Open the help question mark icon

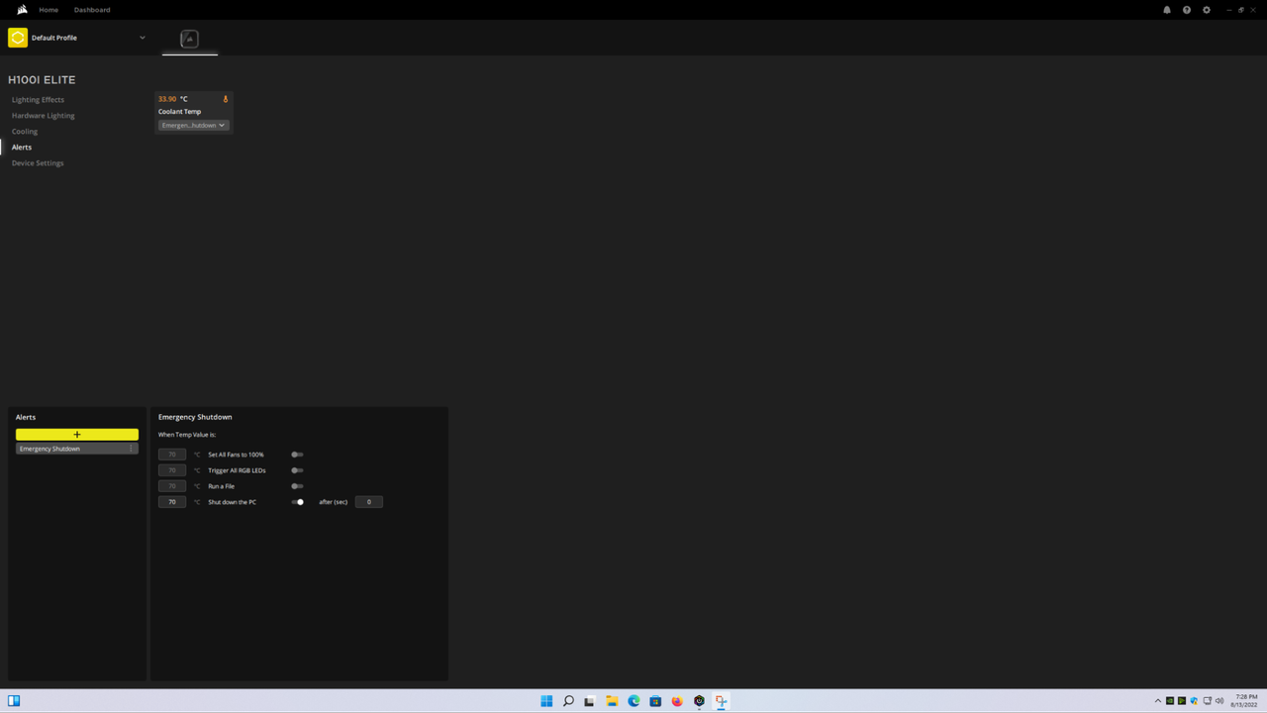pos(1187,10)
